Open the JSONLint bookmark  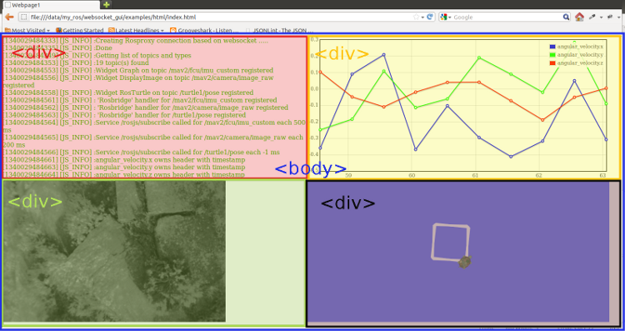coord(279,30)
